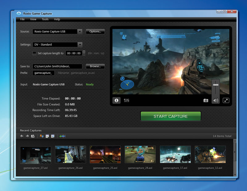Click the live game preview video
Screen dimensions: 247x191
coord(171,62)
